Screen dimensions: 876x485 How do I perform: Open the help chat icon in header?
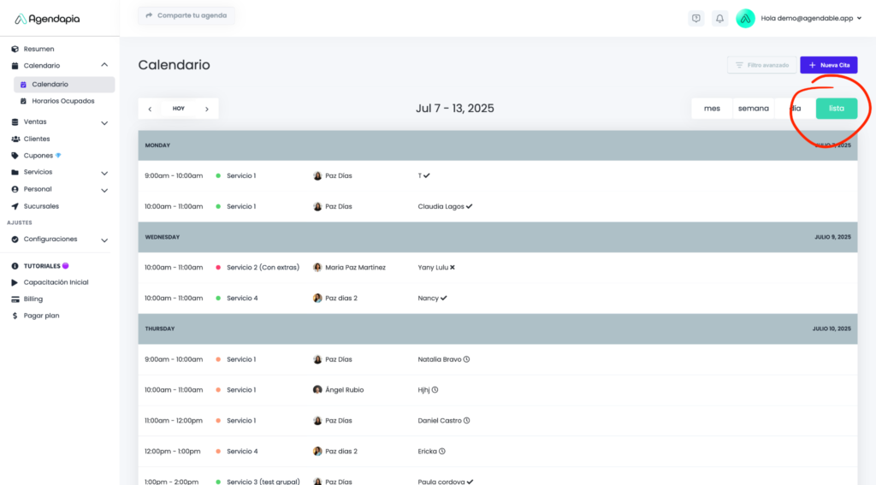(x=696, y=18)
